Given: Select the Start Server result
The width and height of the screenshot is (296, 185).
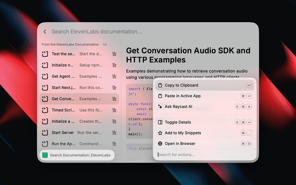Looking at the screenshot, I should [x=79, y=133].
